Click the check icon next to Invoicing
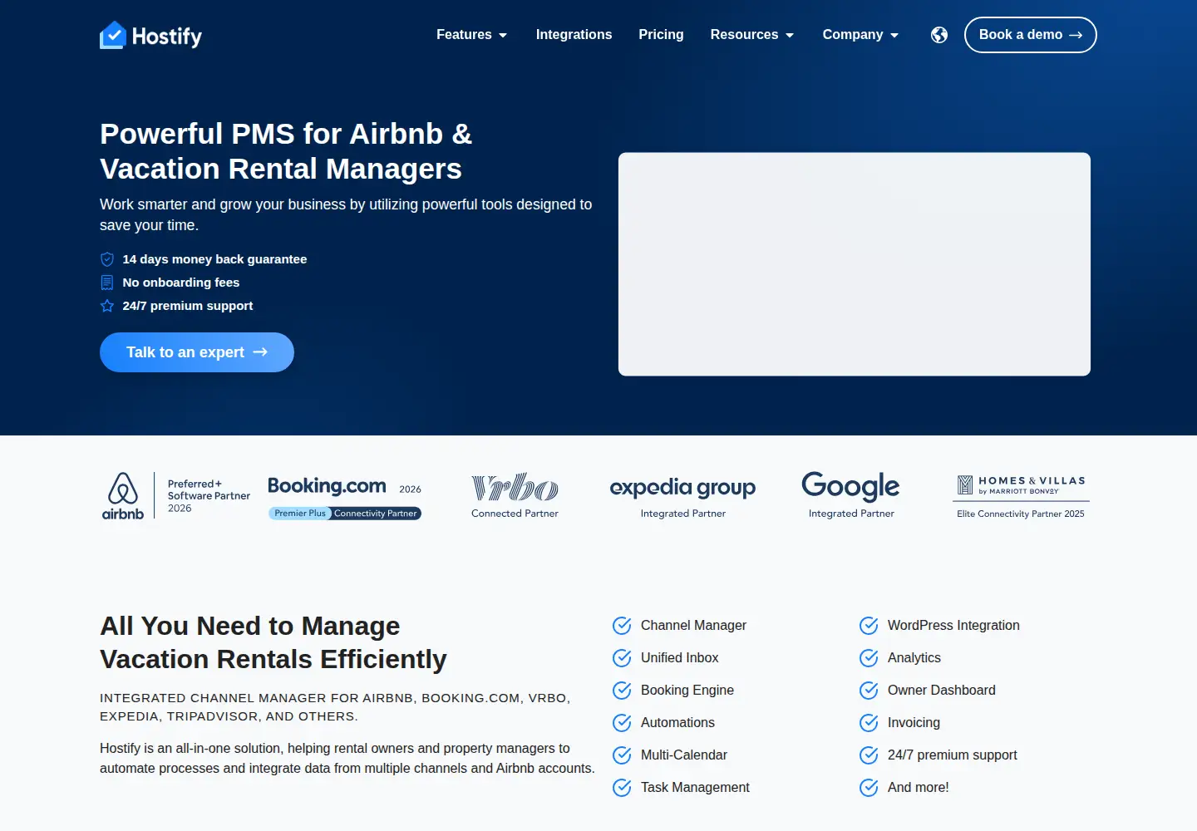This screenshot has width=1197, height=831. 869,723
